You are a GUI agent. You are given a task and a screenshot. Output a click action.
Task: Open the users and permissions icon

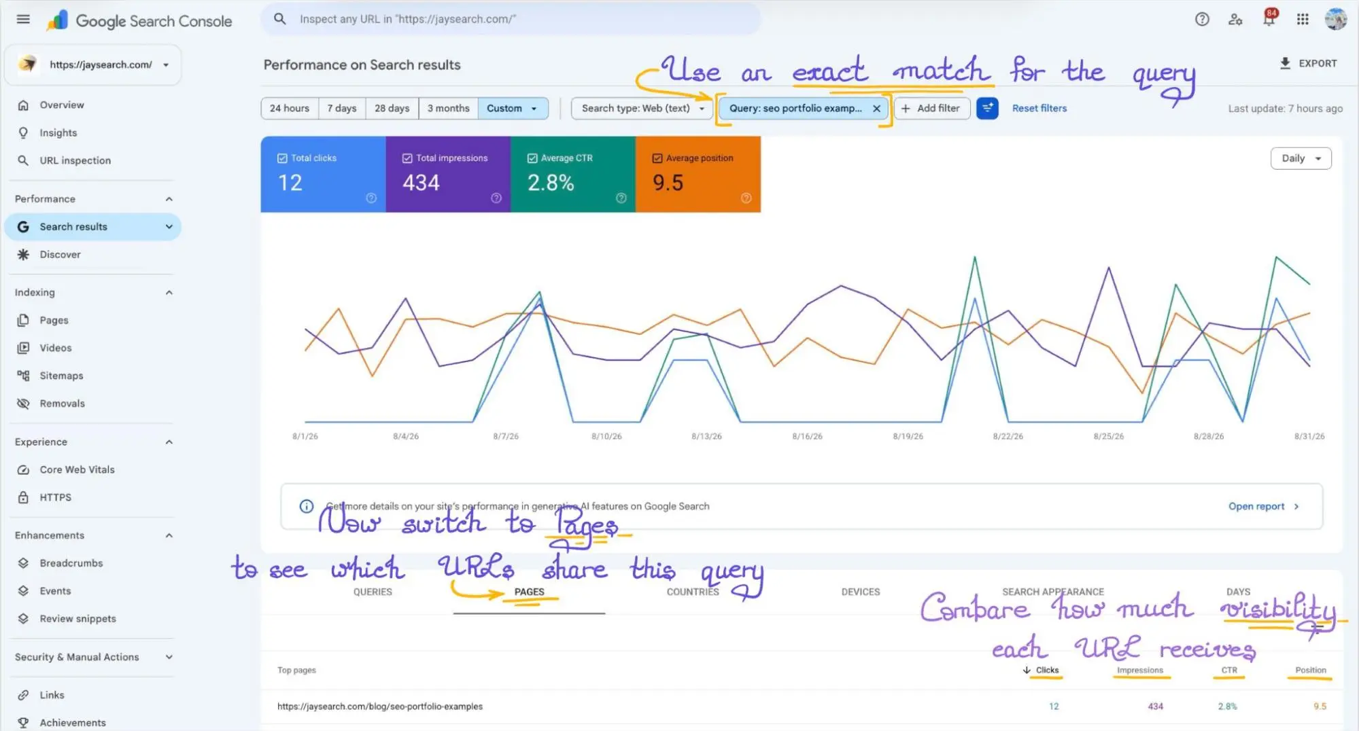[1235, 19]
